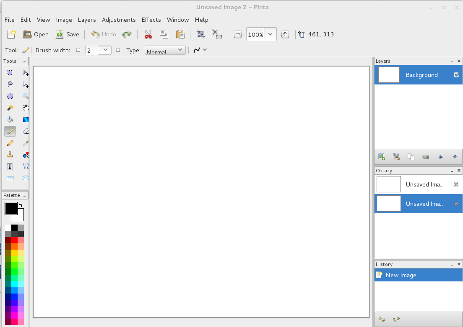Toggle Background layer visibility checkbox
This screenshot has height=327, width=463.
point(456,75)
